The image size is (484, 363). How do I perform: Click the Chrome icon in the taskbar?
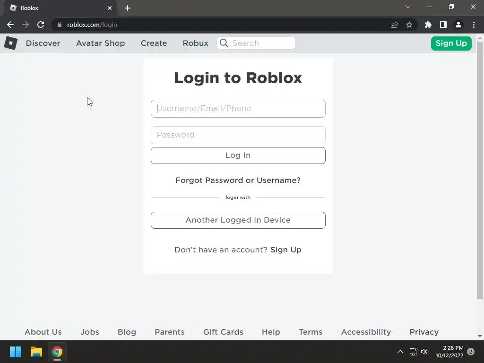(57, 352)
